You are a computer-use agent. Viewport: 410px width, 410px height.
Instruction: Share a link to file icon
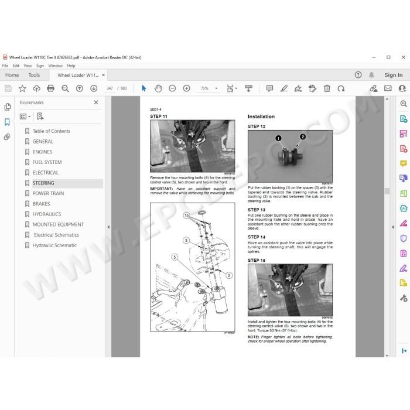click(x=374, y=88)
